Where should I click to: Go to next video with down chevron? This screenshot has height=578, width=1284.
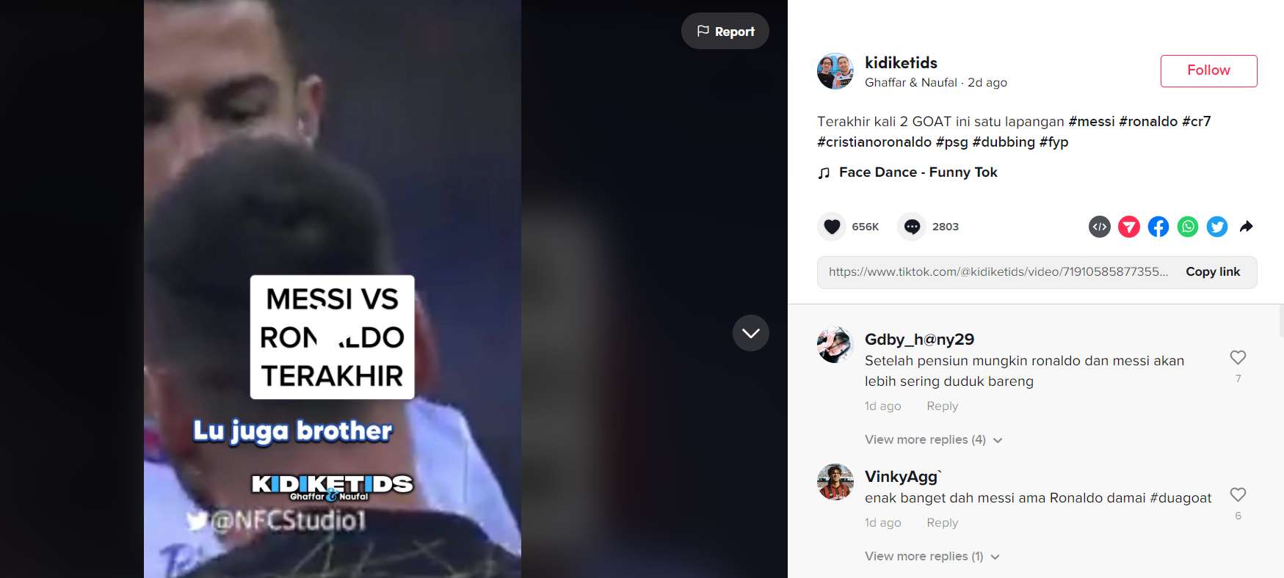point(750,333)
